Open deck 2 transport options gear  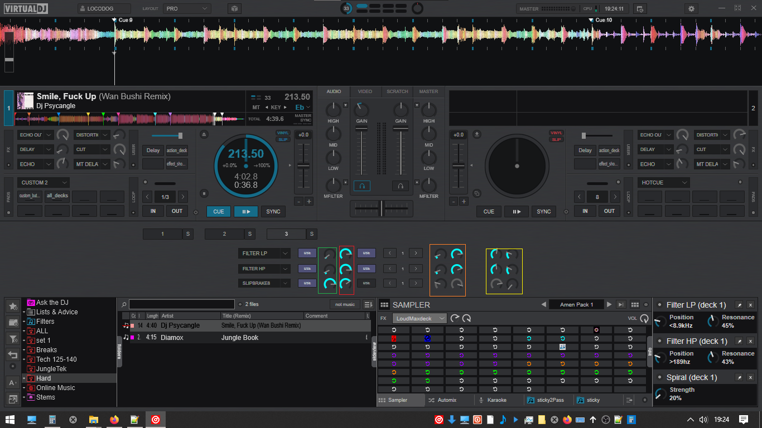(566, 212)
